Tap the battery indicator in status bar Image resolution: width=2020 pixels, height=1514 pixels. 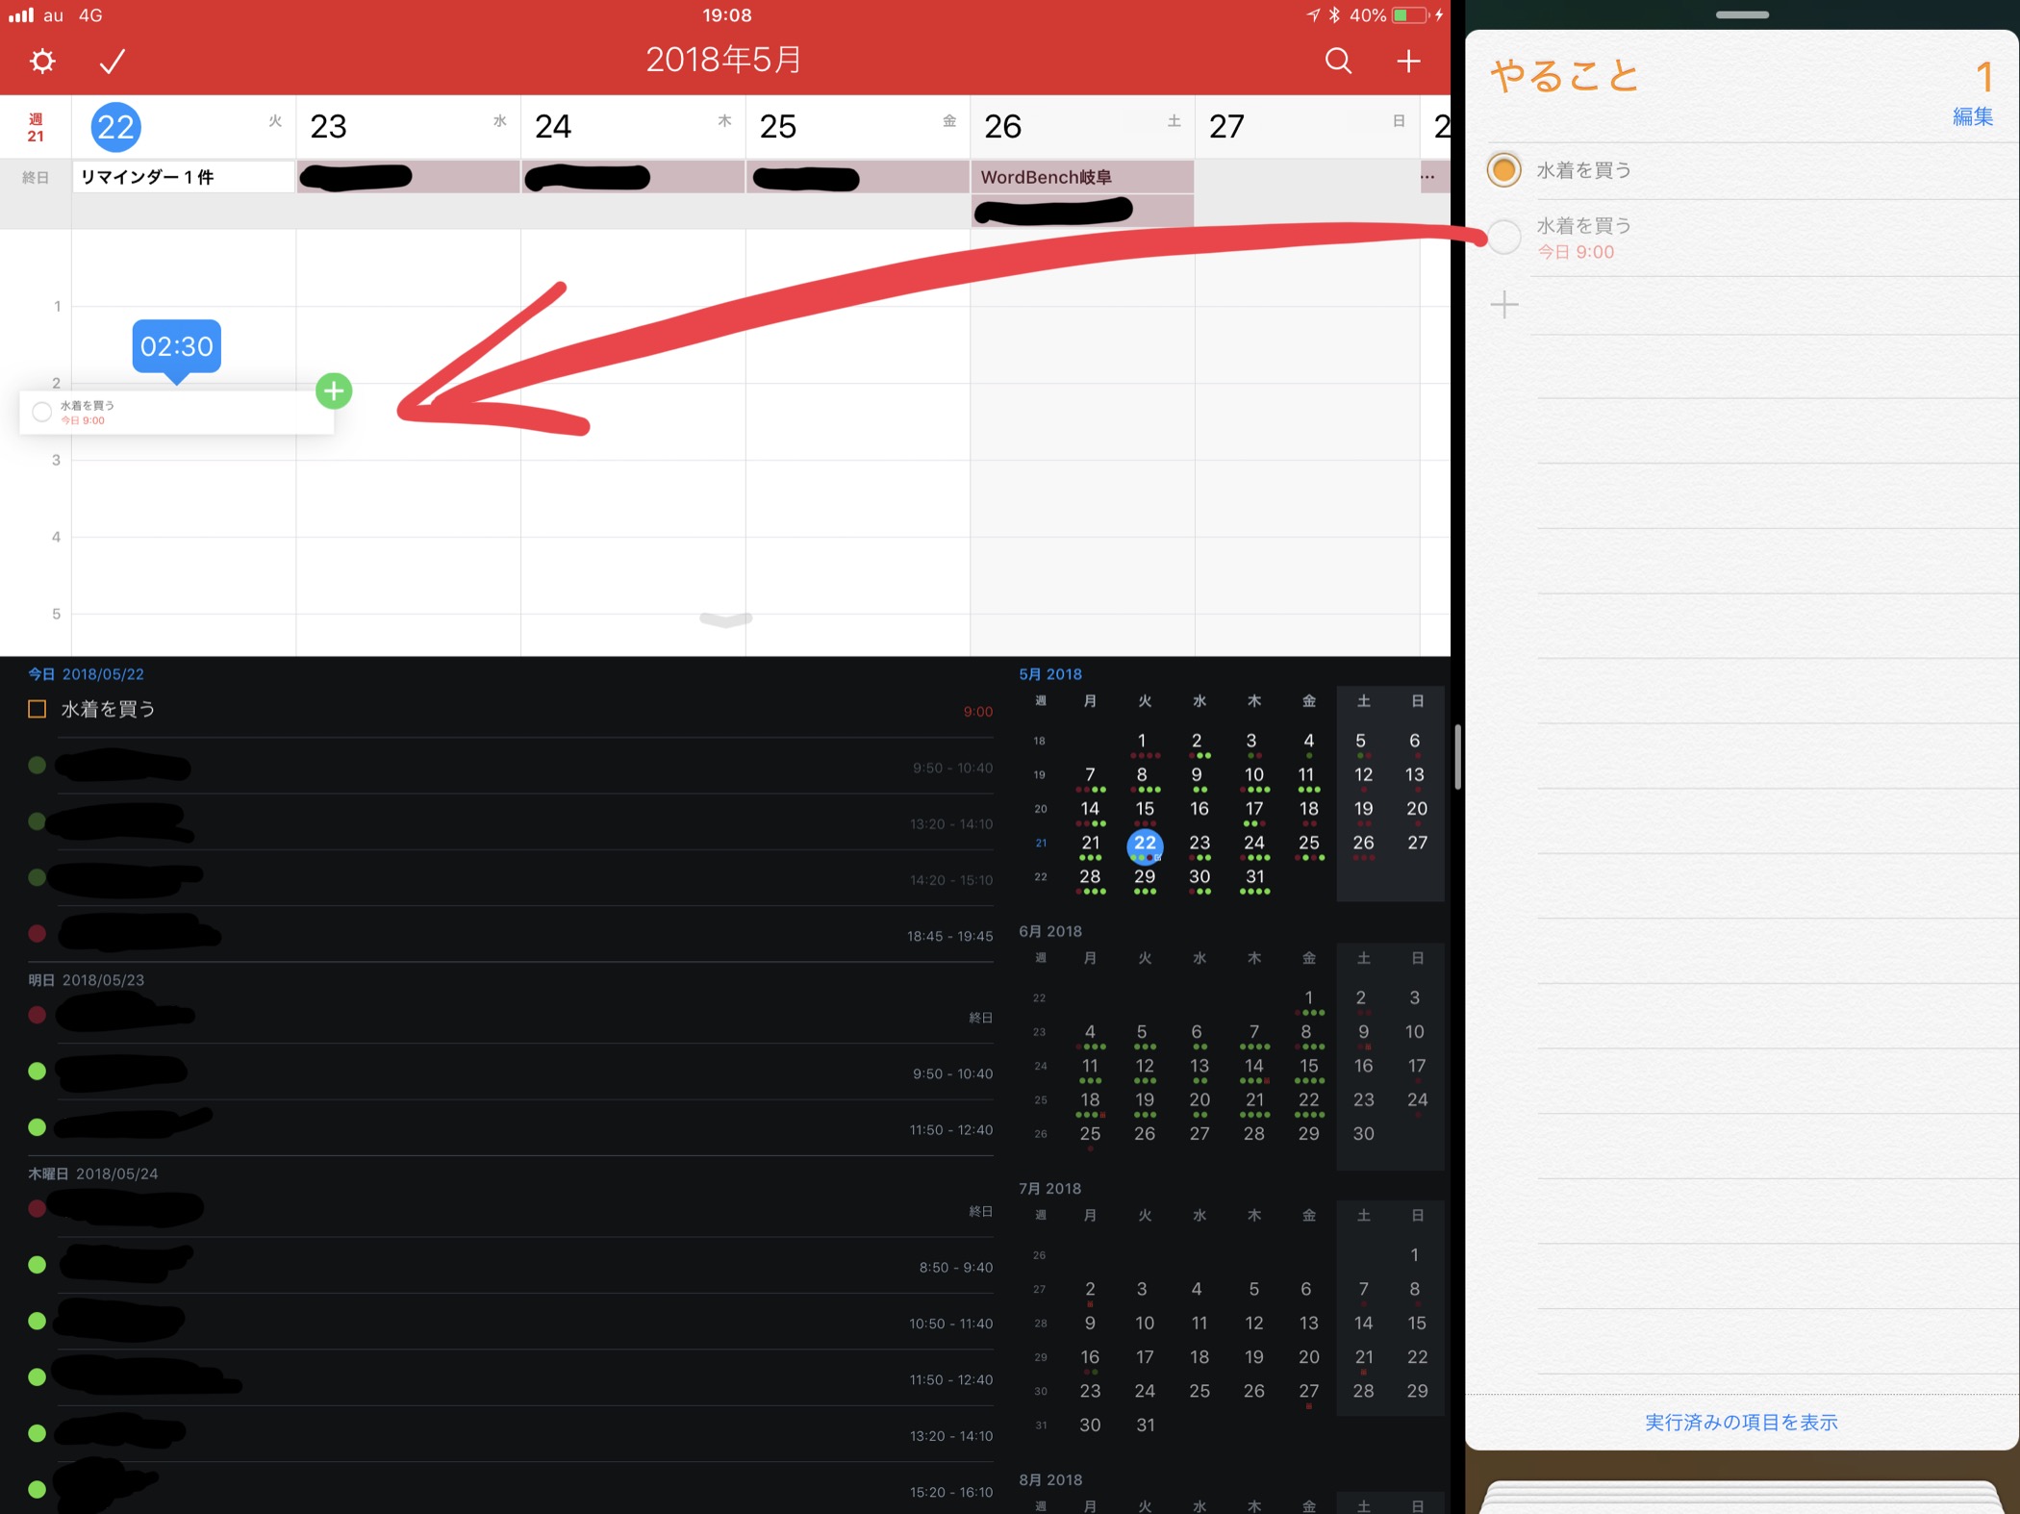coord(1409,15)
